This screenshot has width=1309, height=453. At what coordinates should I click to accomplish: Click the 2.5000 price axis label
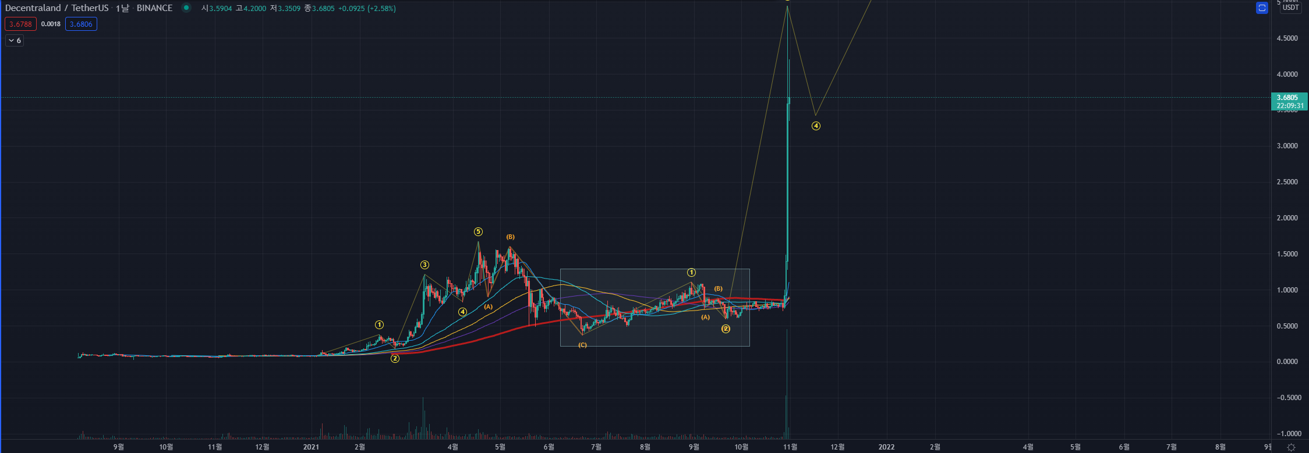[1287, 182]
